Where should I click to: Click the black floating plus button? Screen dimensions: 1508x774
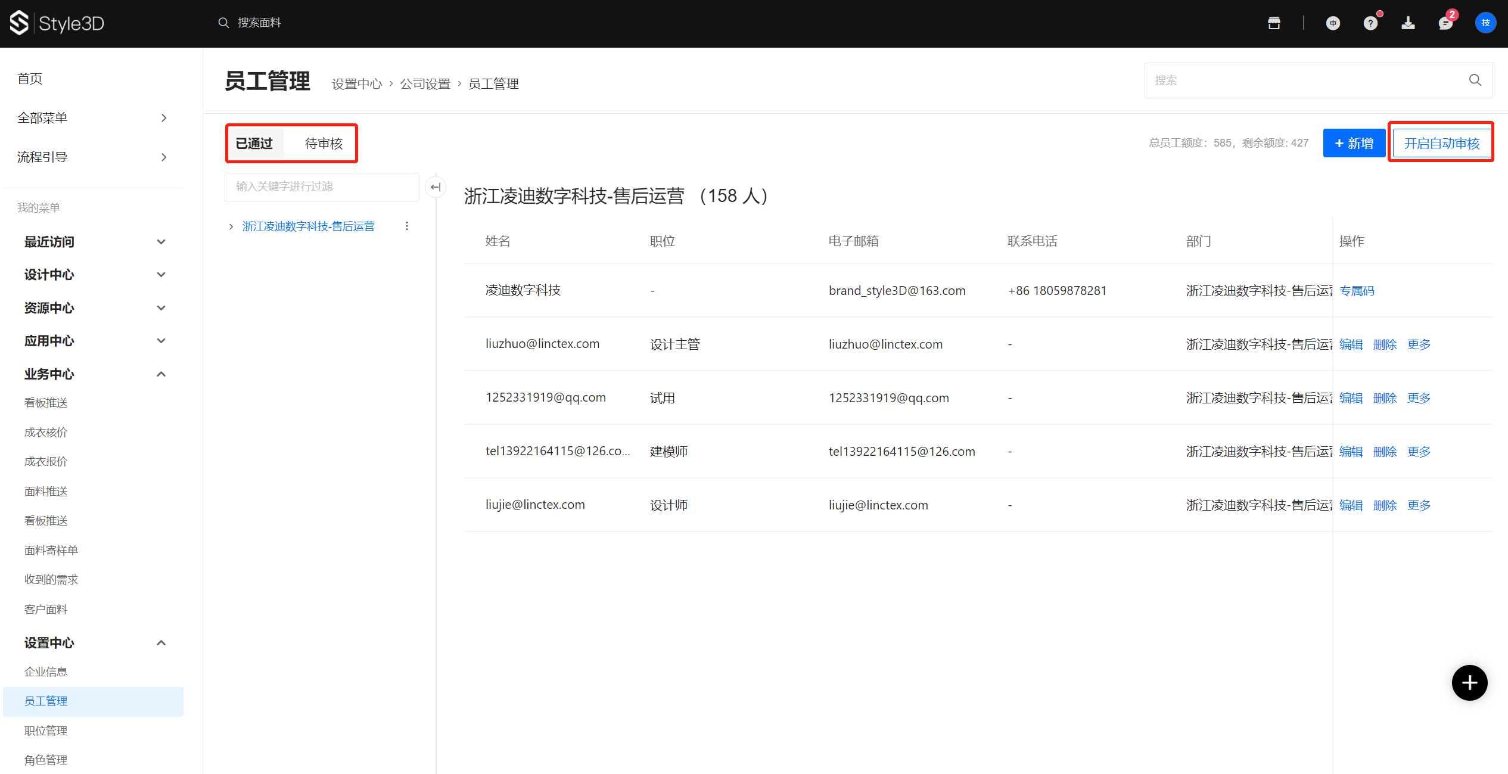point(1469,683)
